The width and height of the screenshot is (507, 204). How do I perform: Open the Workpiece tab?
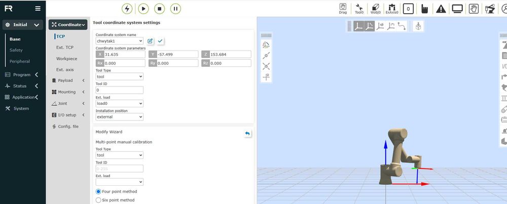pos(66,59)
